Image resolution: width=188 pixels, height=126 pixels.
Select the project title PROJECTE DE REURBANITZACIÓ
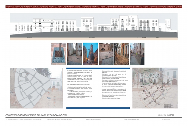(x=36, y=115)
